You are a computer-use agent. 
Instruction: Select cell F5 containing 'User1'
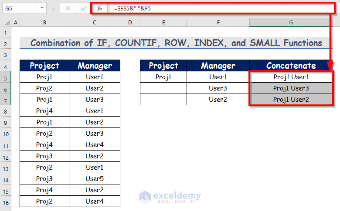[x=218, y=77]
